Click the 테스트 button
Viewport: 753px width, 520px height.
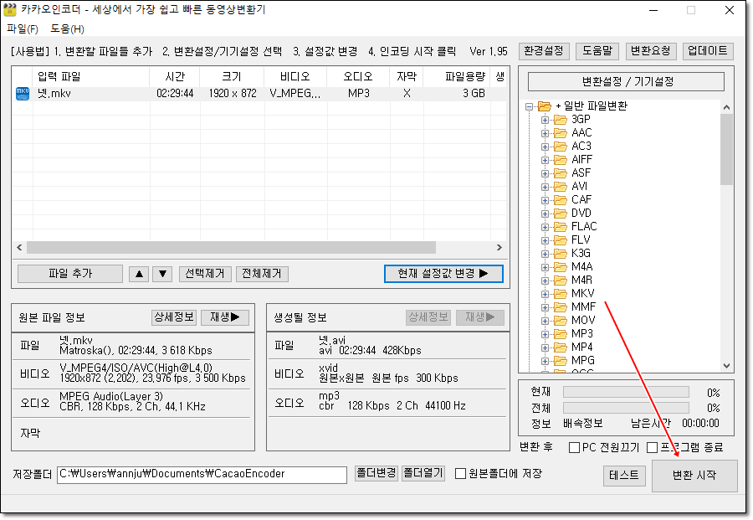pos(624,476)
